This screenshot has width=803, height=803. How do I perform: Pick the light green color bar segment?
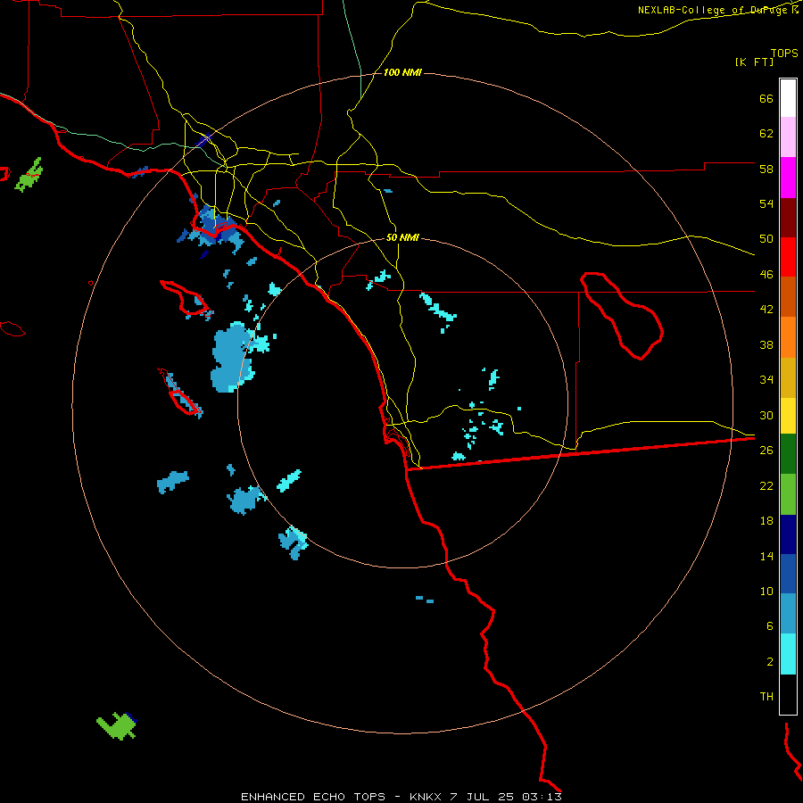click(x=788, y=494)
